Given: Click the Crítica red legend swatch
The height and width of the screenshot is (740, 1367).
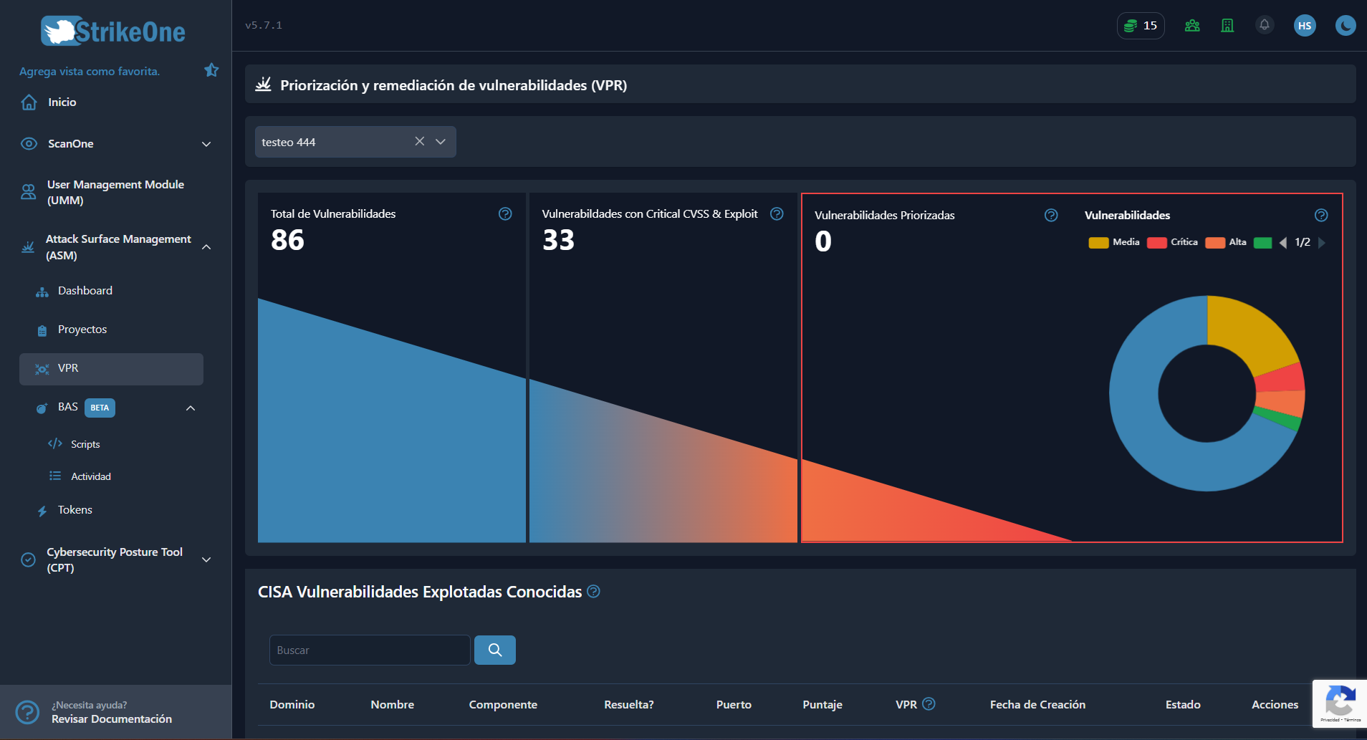Looking at the screenshot, I should [x=1156, y=242].
